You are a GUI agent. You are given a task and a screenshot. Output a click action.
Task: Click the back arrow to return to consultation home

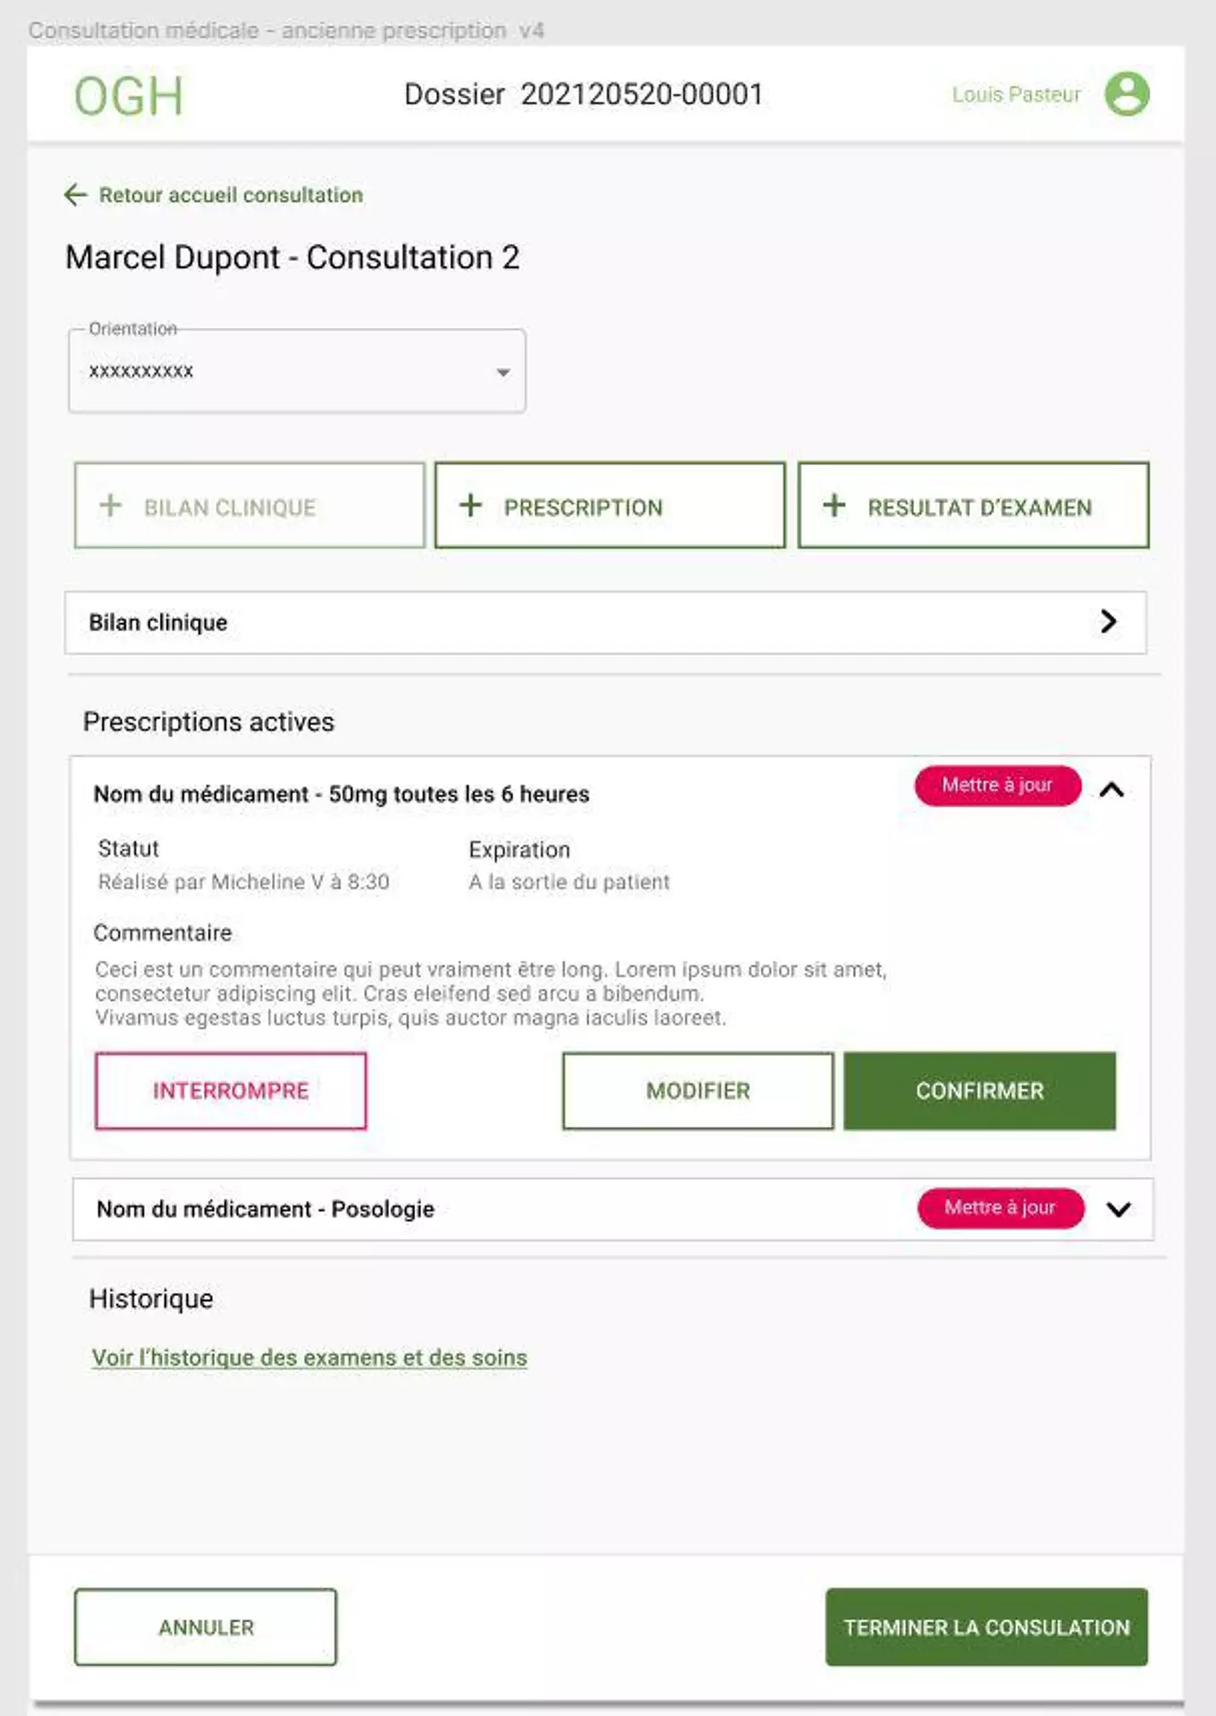(x=75, y=195)
